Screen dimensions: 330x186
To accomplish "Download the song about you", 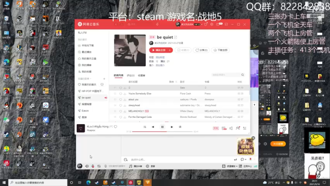I will coord(125,100).
